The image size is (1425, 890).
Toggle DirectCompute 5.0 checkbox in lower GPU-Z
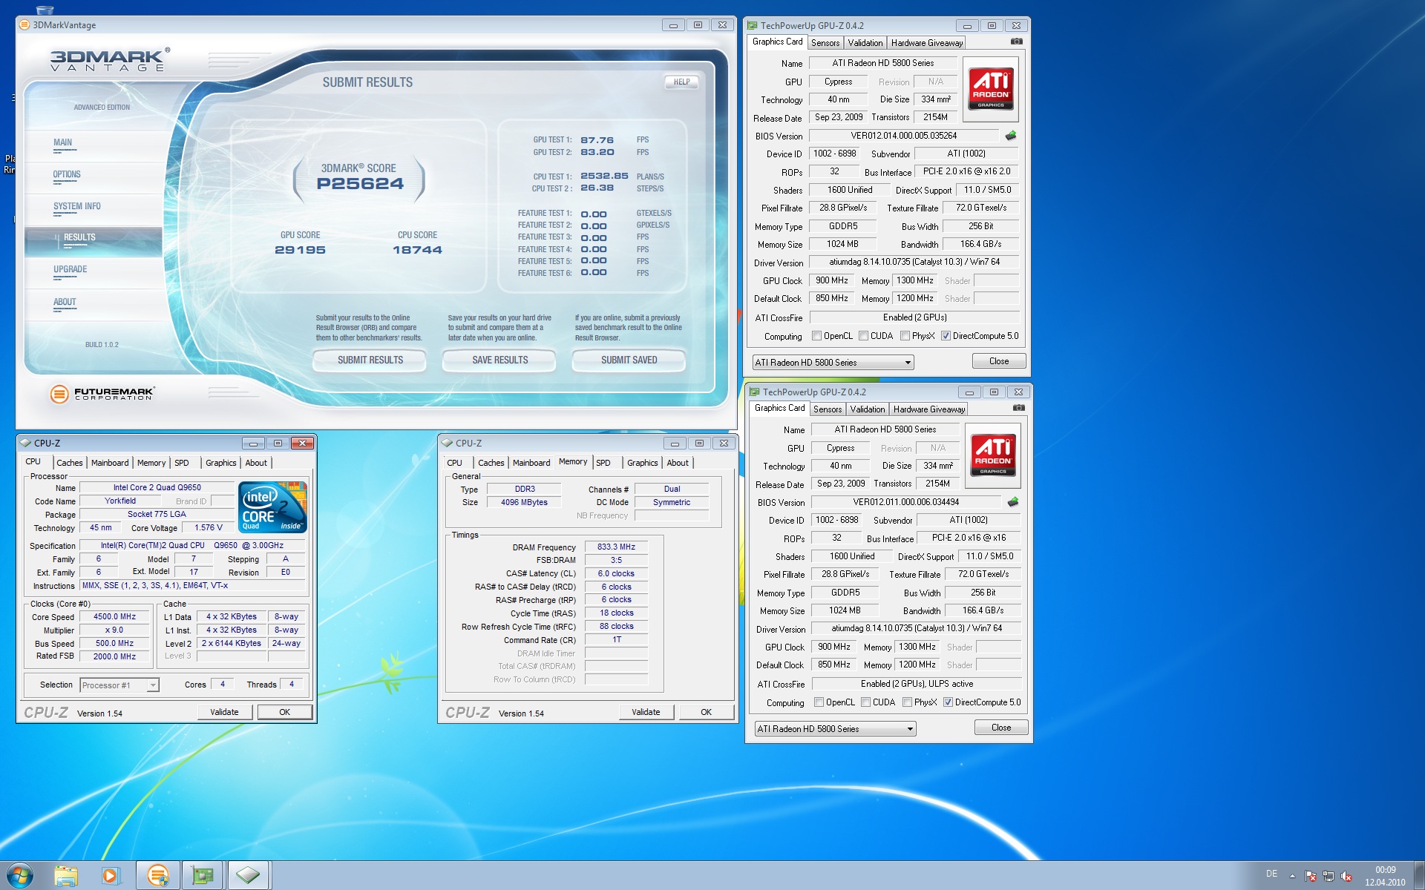pyautogui.click(x=948, y=702)
